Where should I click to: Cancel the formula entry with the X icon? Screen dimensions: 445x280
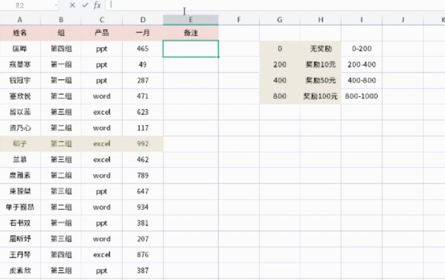(72, 5)
